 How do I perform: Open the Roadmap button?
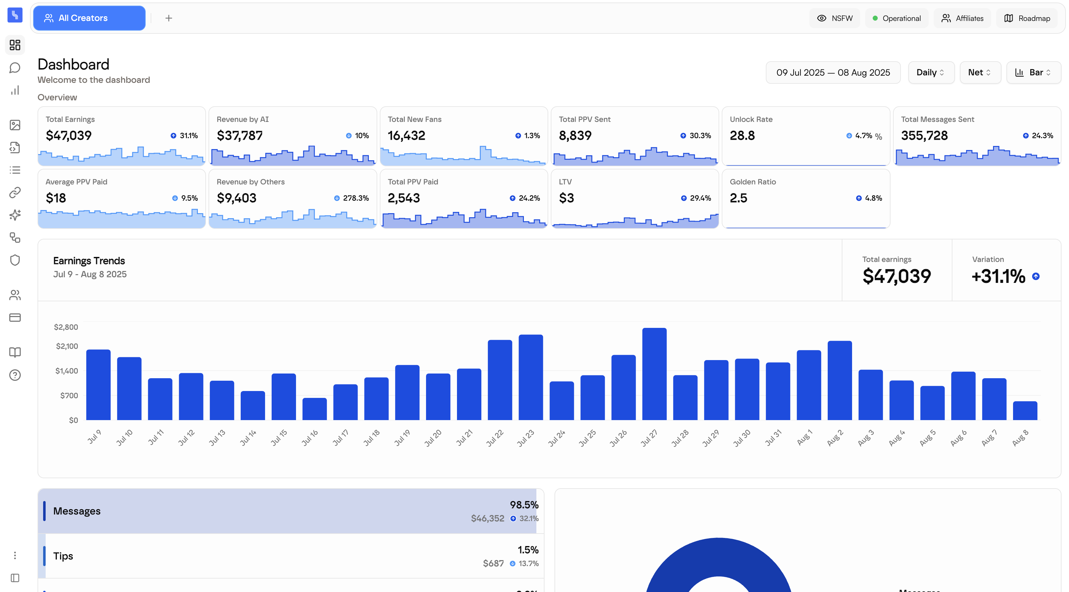click(1027, 18)
